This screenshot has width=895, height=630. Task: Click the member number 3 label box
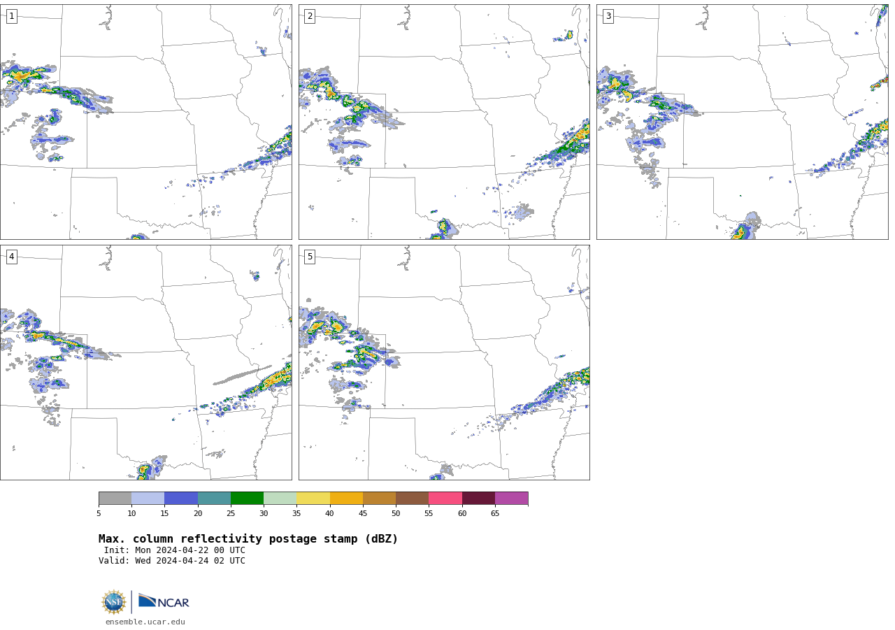pyautogui.click(x=608, y=16)
